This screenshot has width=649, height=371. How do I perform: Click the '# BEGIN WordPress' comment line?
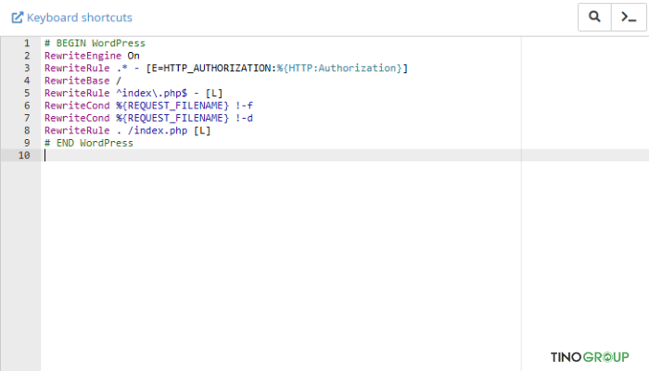click(95, 43)
